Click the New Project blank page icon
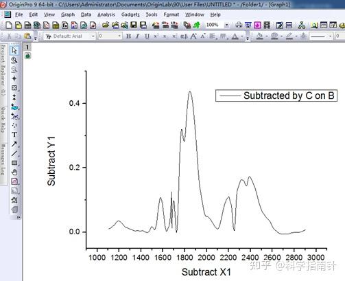Screen dimensions: 345x281 [9, 25]
